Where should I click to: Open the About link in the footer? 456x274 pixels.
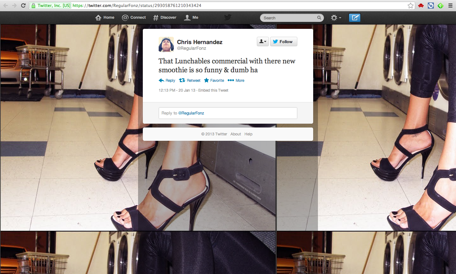click(236, 134)
